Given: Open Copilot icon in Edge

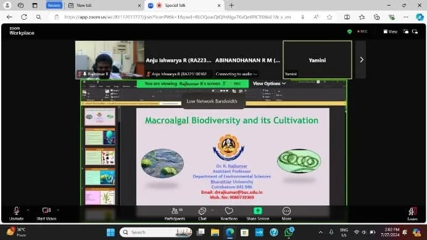Looking at the screenshot, I should pyautogui.click(x=420, y=17).
